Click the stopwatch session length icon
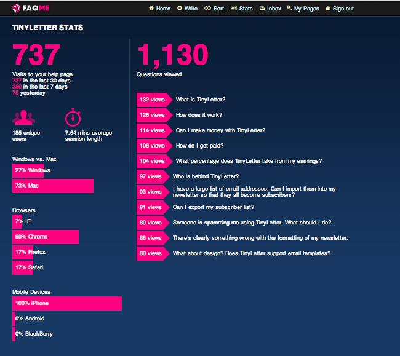This screenshot has width=400, height=356. [x=73, y=117]
